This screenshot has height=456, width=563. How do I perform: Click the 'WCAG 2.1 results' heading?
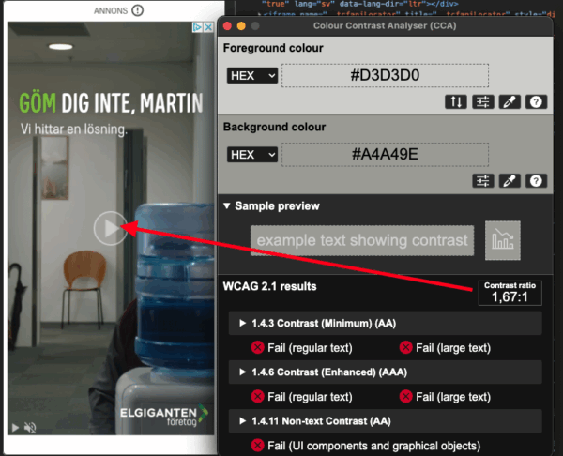(x=269, y=286)
